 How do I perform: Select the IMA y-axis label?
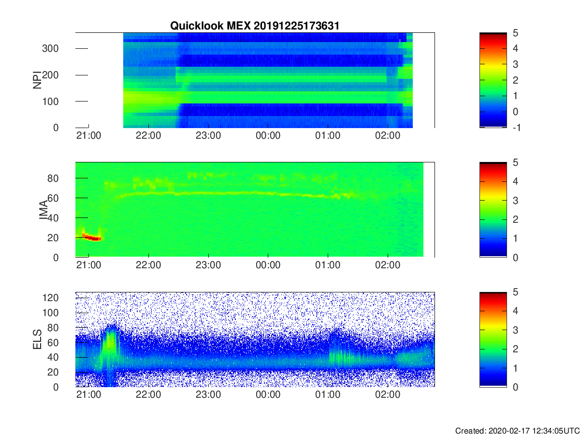43,210
